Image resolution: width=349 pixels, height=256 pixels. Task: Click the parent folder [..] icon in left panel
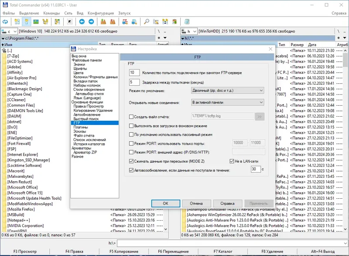pyautogui.click(x=4, y=51)
